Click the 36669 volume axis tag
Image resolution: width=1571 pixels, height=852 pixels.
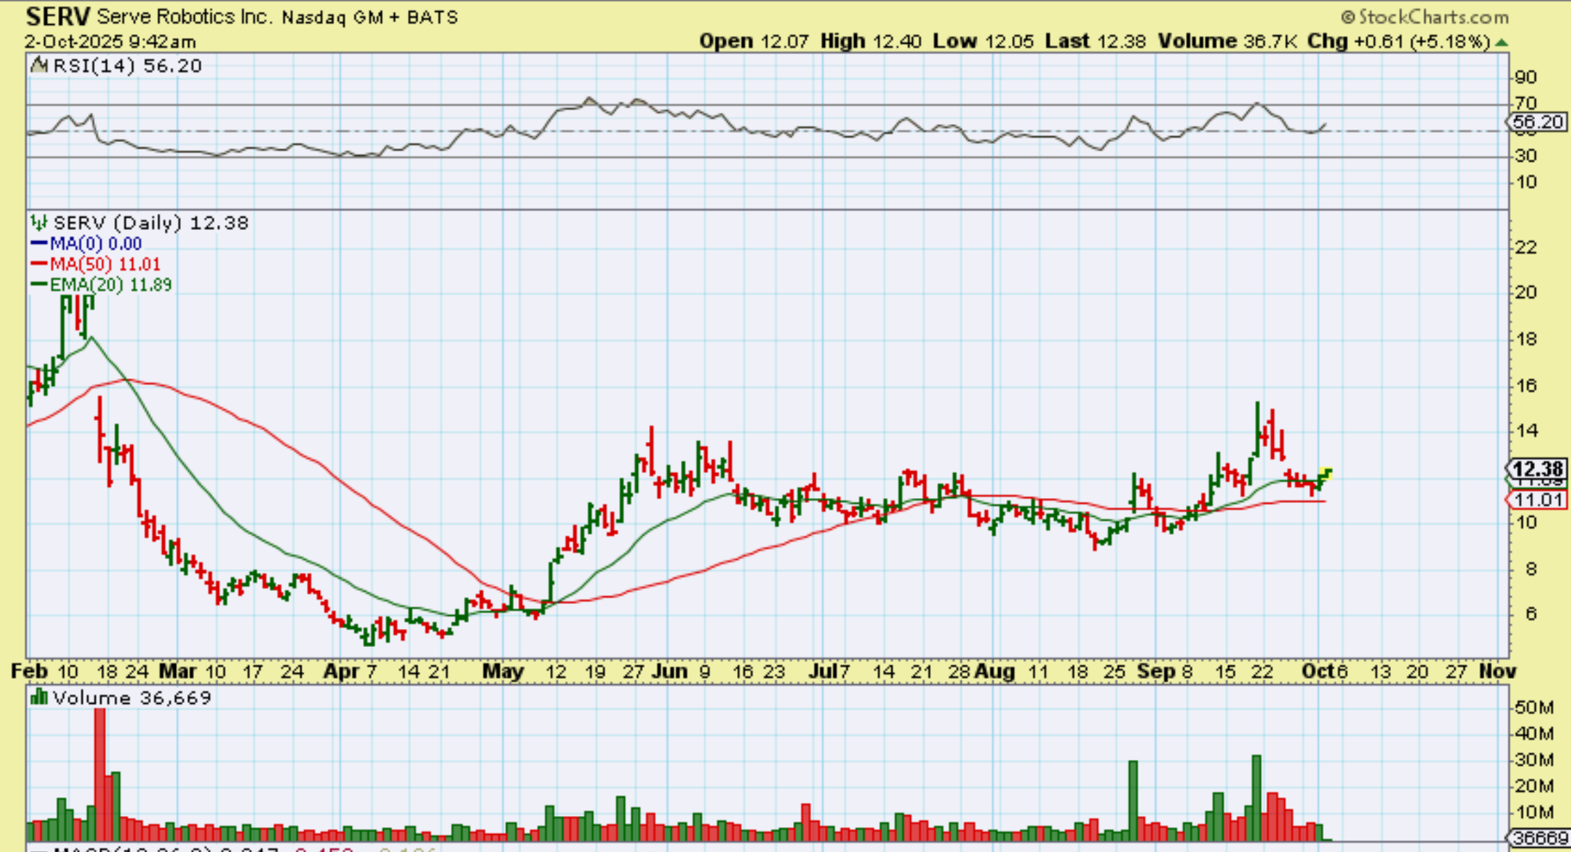[x=1539, y=838]
